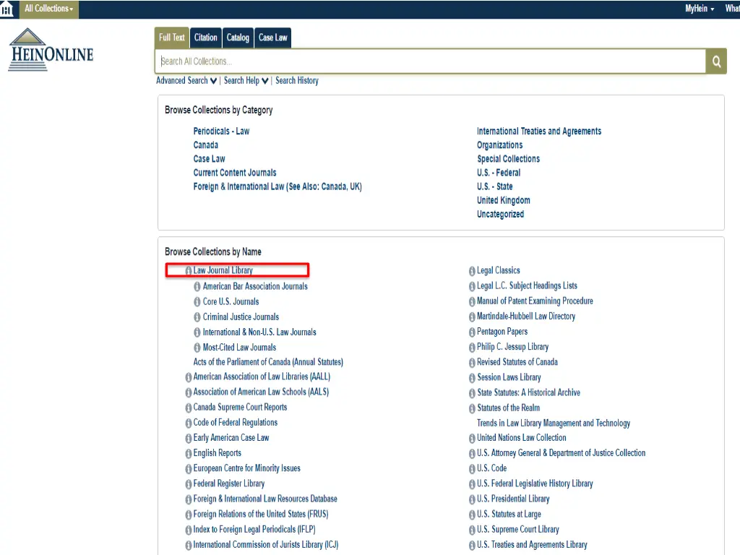740x555 pixels.
Task: Info icon beside Philip C. Jessup Library
Action: [x=472, y=348]
